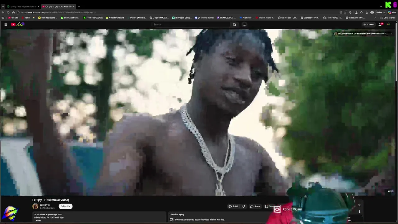Click the browser Update button
Viewport: 398px width, 224px height.
tap(381, 12)
